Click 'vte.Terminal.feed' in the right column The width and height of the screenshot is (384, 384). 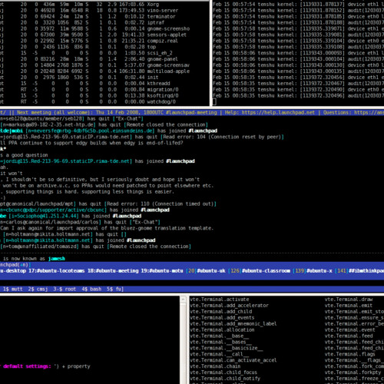pos(349,336)
